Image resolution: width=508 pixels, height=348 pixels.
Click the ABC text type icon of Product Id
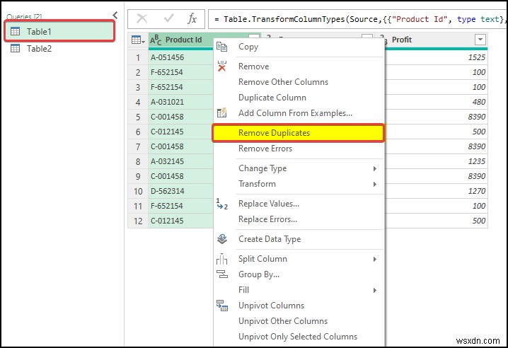pyautogui.click(x=156, y=40)
